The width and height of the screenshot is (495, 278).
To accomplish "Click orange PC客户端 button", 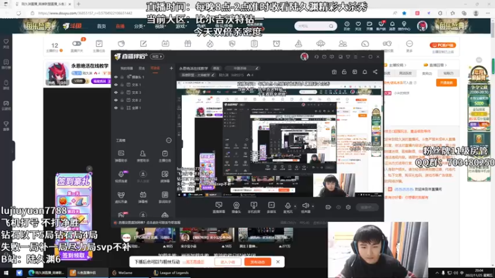I will tap(442, 45).
